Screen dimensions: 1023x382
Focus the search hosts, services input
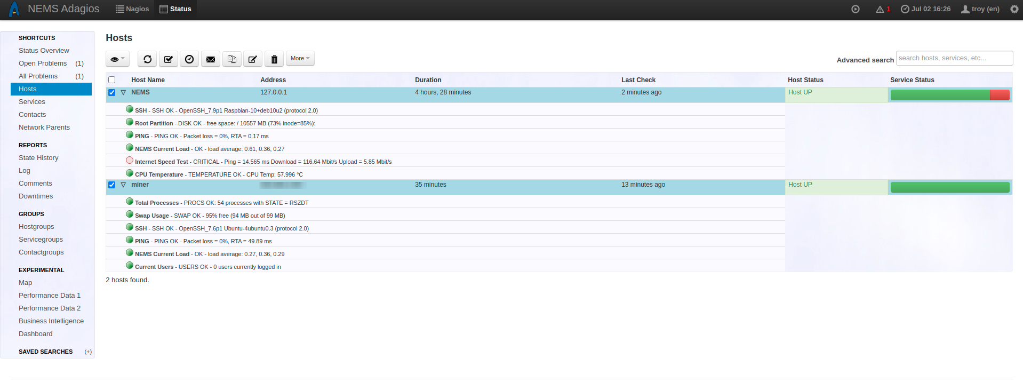pos(954,58)
